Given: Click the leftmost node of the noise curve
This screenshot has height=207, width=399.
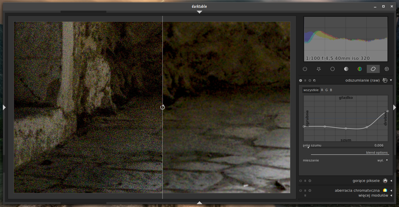Looking at the screenshot, I should click(x=304, y=126).
